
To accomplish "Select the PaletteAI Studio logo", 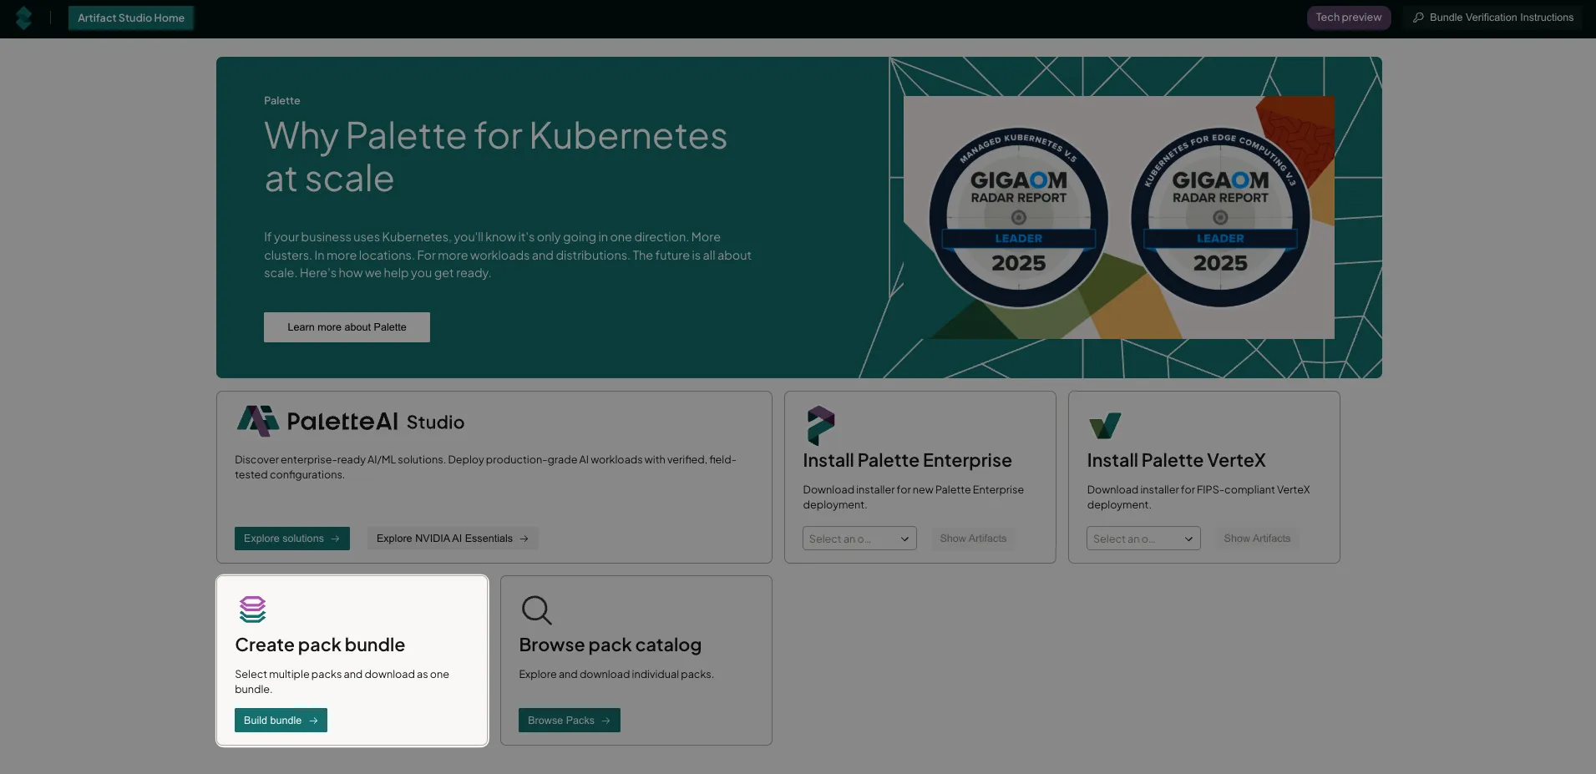I will point(257,421).
